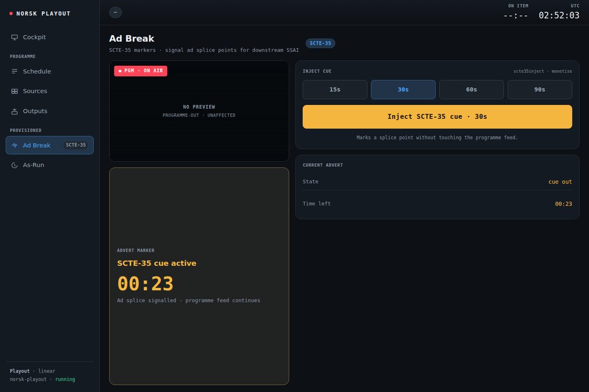Collapse sidebar with the round dash button
This screenshot has height=392, width=589.
[115, 12]
